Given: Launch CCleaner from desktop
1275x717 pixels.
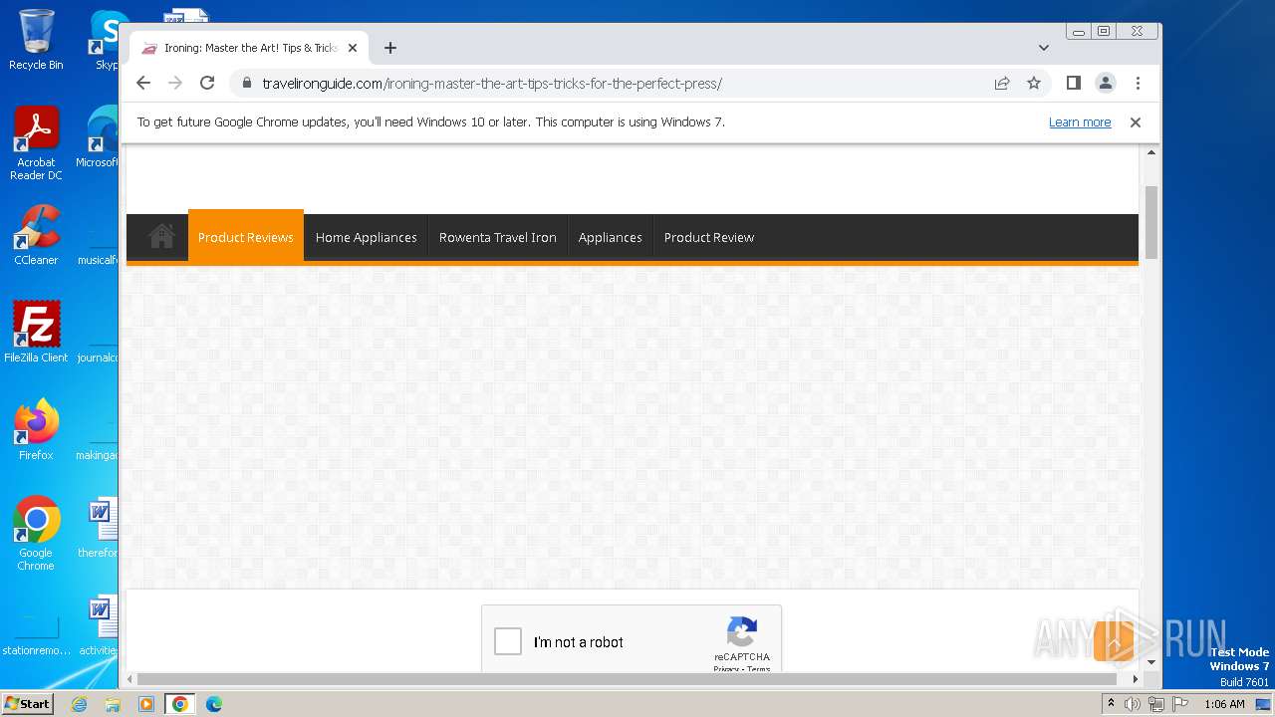Looking at the screenshot, I should pos(36,235).
